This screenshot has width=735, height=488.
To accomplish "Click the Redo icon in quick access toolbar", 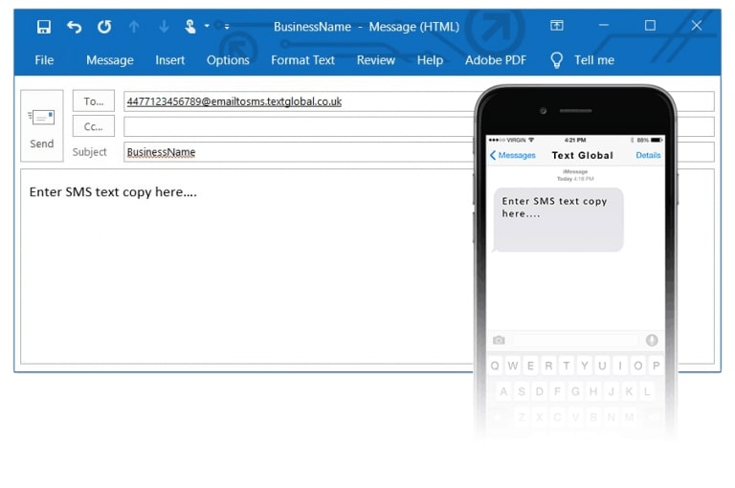I will pos(104,27).
